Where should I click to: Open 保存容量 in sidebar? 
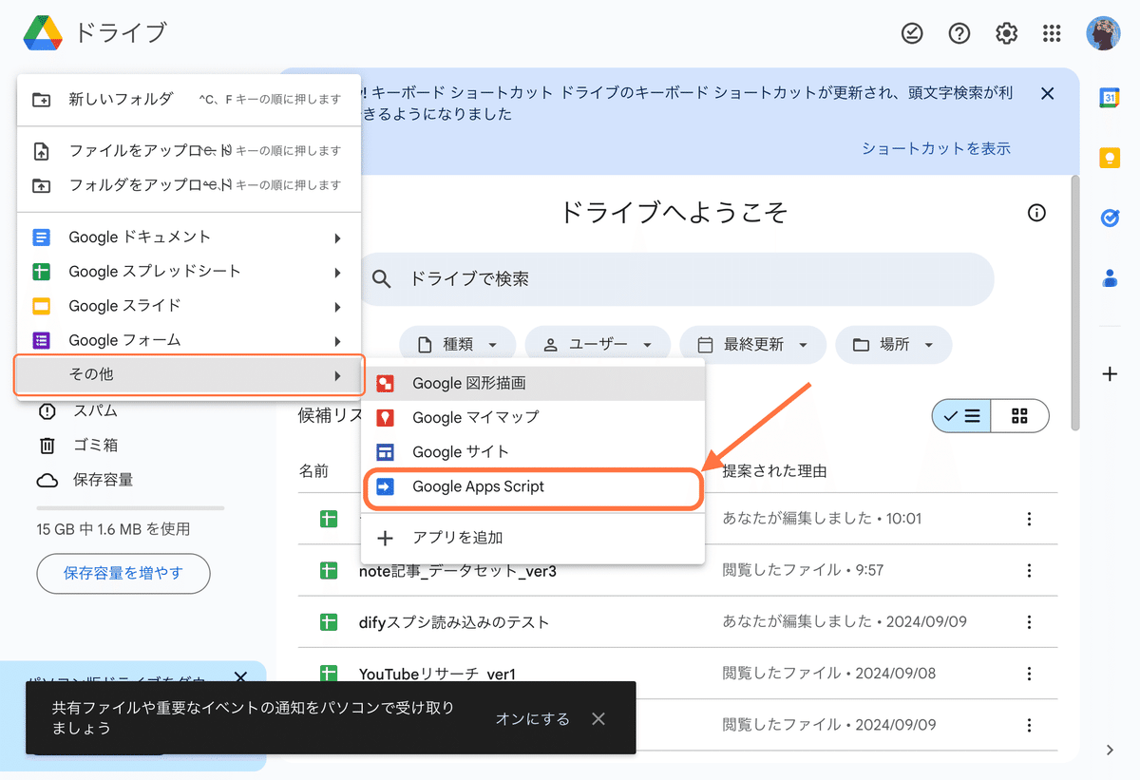click(x=103, y=480)
